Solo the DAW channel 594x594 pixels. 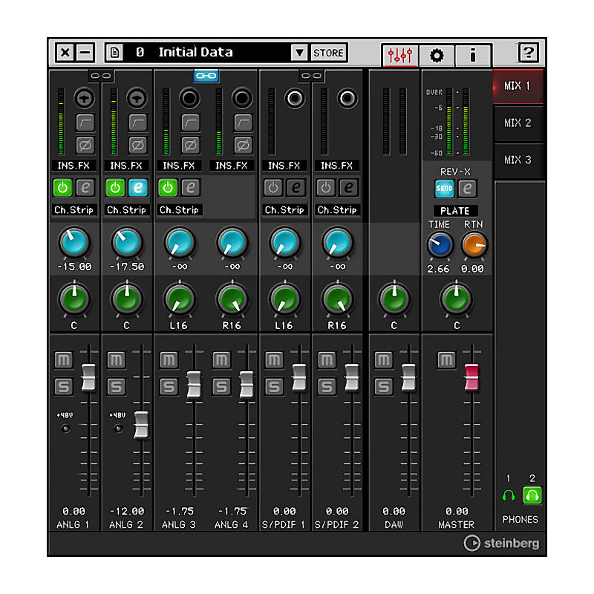coord(383,387)
